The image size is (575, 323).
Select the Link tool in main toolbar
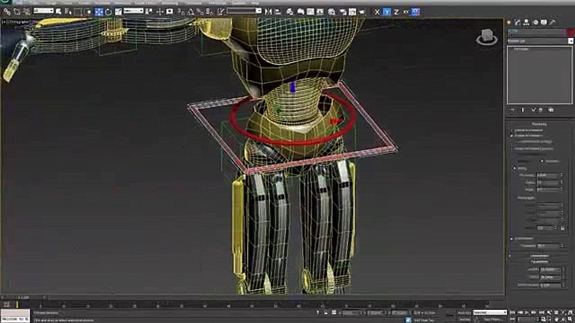point(7,12)
